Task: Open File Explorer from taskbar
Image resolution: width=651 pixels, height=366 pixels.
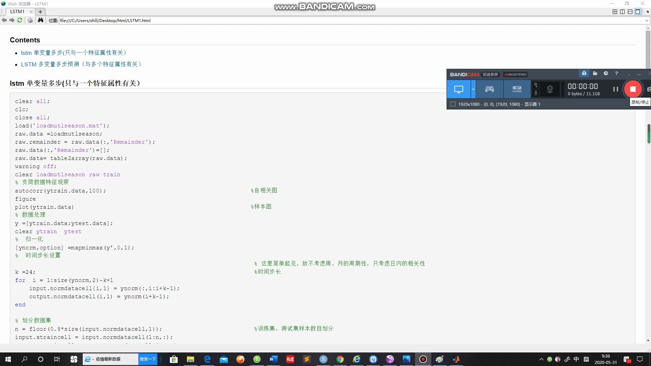Action: coord(190,359)
